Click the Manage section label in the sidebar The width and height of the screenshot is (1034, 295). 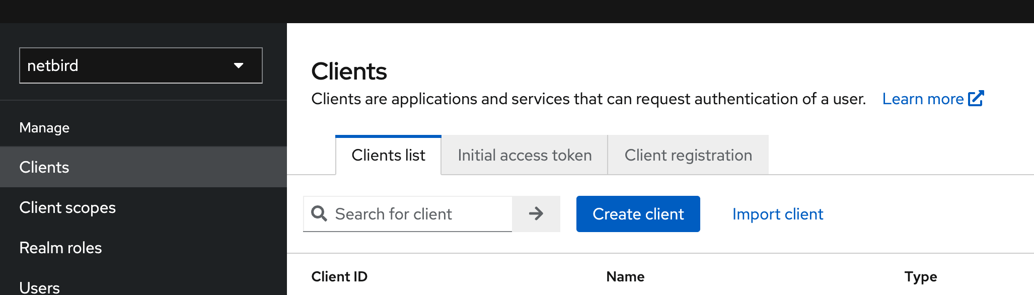coord(44,128)
